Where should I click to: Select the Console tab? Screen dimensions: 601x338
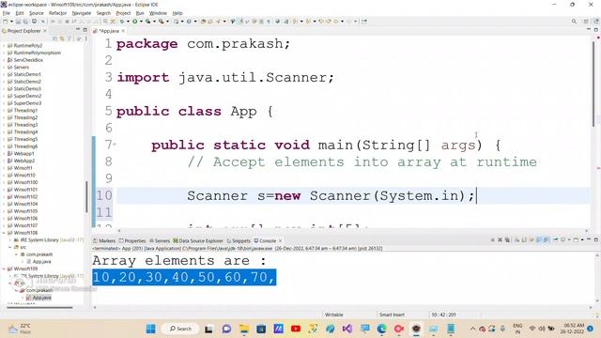pyautogui.click(x=265, y=240)
